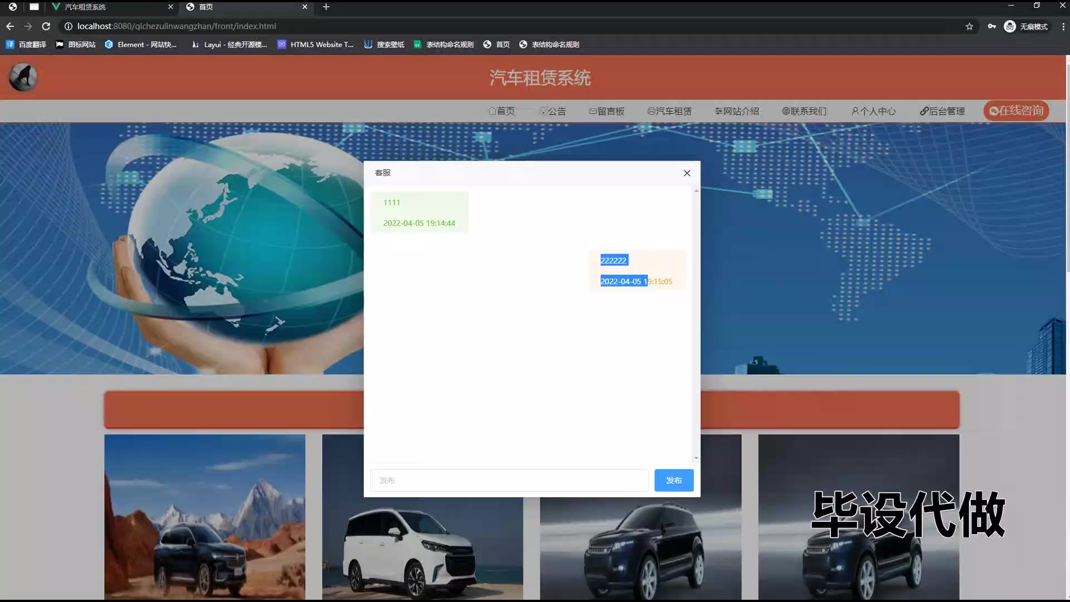Open browser three-dot menu
The height and width of the screenshot is (602, 1070).
tap(1063, 26)
